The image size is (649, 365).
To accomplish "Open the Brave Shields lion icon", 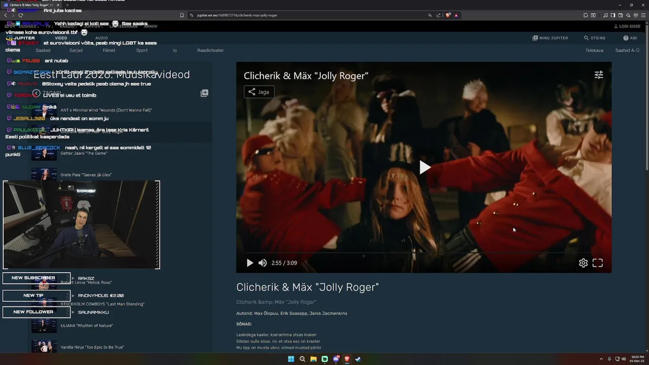I will point(448,15).
